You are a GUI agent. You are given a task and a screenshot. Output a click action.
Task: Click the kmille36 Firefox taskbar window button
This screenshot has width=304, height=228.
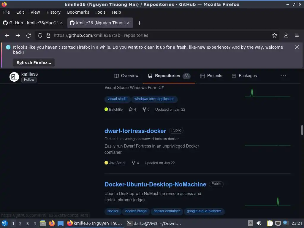[x=95, y=223]
